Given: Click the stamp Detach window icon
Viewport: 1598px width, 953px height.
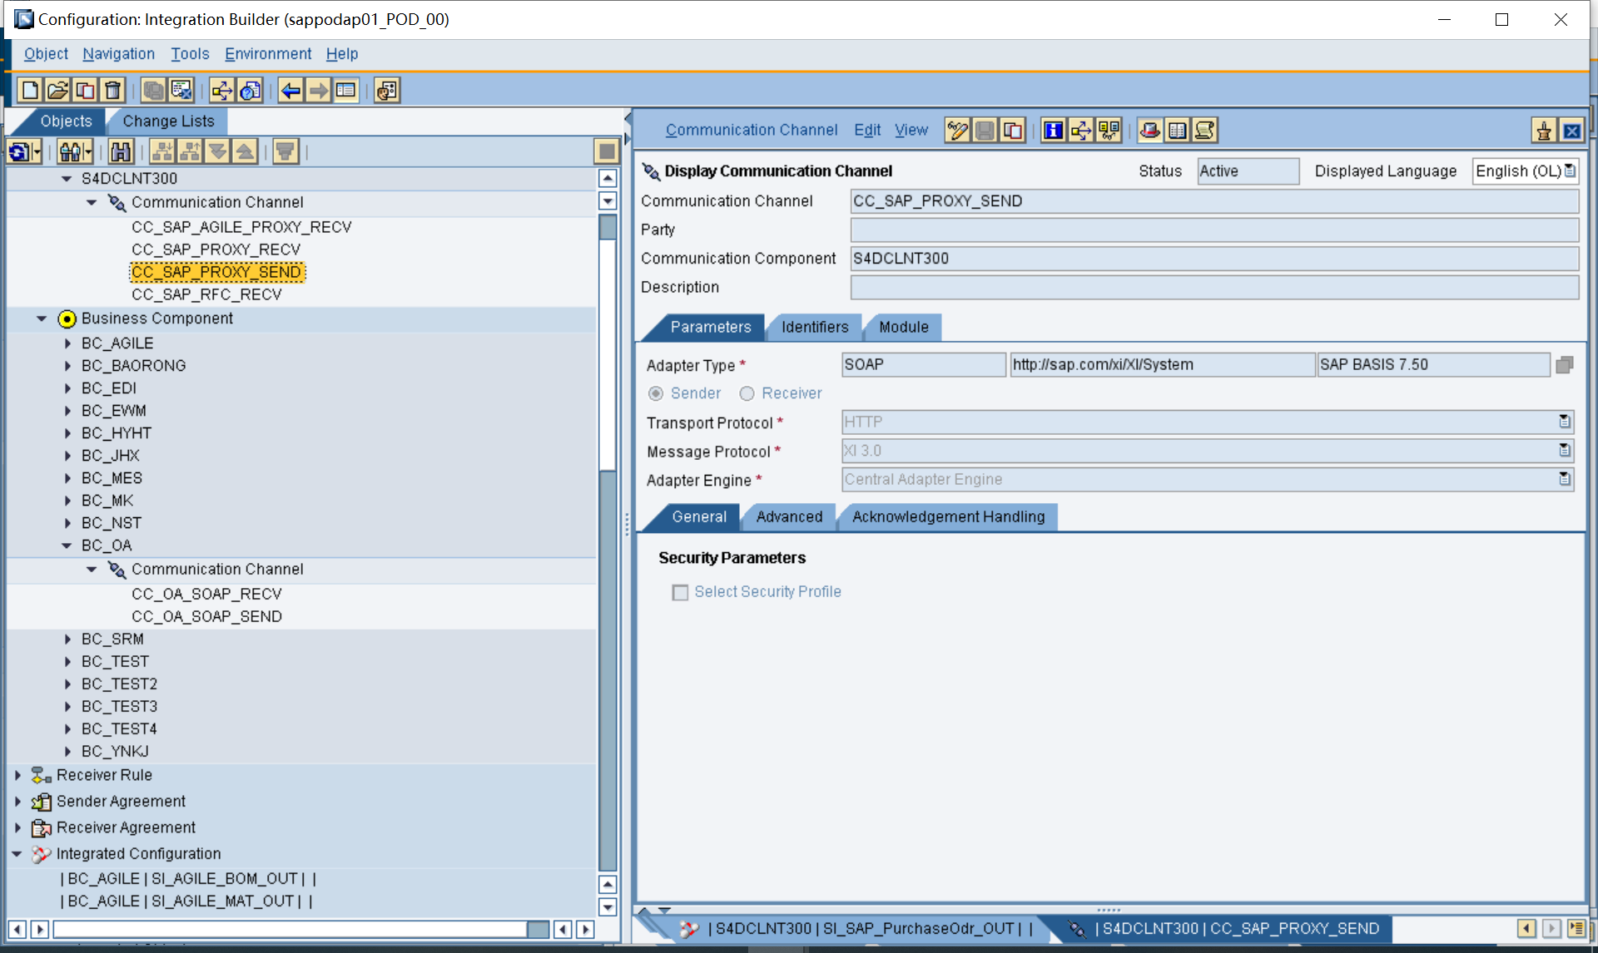Looking at the screenshot, I should point(1544,131).
